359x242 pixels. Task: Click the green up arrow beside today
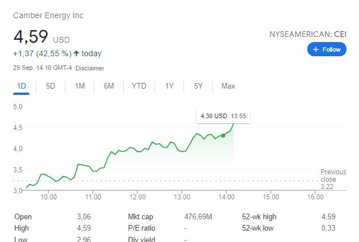point(76,54)
